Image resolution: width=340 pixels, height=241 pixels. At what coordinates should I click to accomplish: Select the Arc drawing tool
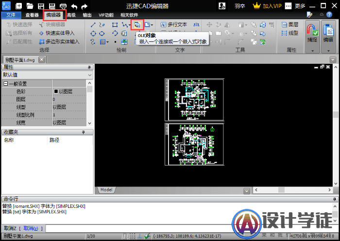(115, 33)
